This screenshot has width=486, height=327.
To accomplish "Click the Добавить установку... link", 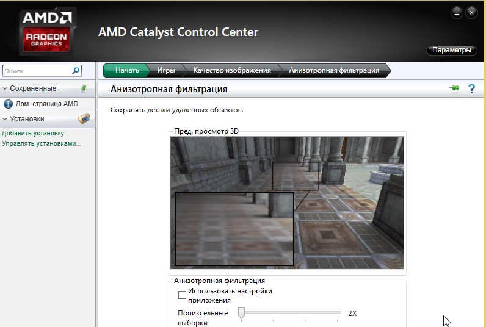I will point(35,133).
